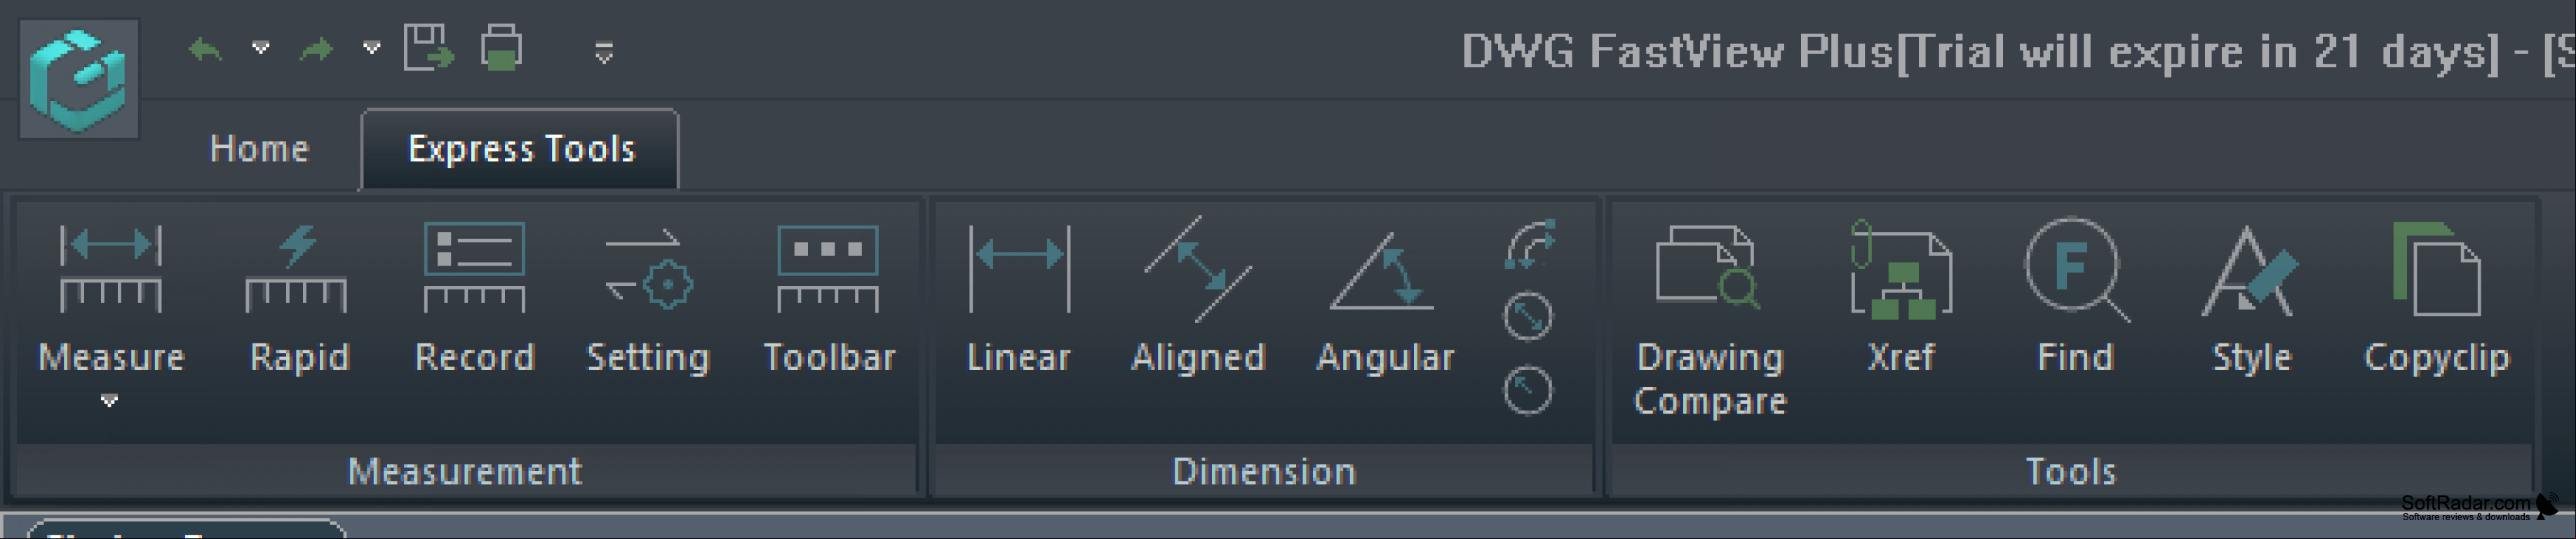Expand the Measure dropdown arrow
2576x539 pixels.
point(110,401)
